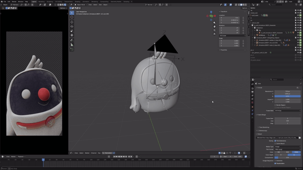Select BW color mode button
This screenshot has height=170, width=303.
(279, 152)
